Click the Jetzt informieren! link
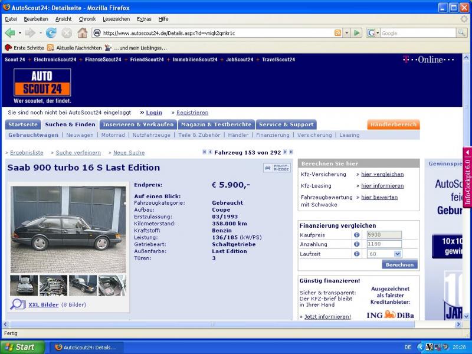This screenshot has height=354, width=472. 327,317
